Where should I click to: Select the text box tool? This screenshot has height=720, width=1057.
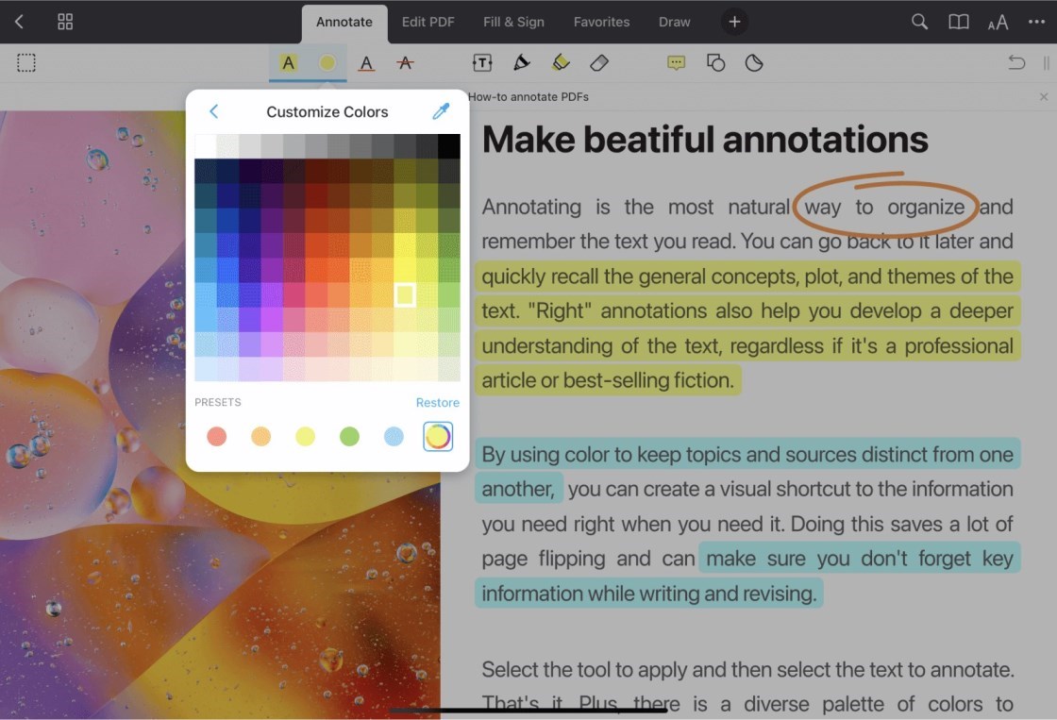point(481,63)
